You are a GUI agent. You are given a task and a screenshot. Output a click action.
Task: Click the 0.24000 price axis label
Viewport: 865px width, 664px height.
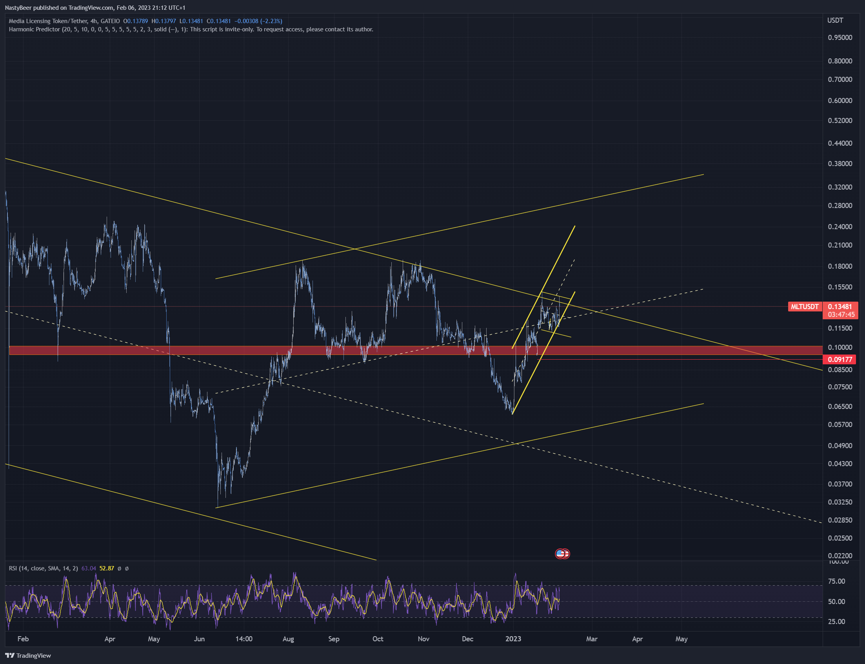point(840,226)
